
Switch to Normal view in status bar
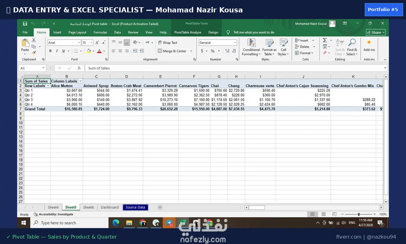[x=312, y=214]
